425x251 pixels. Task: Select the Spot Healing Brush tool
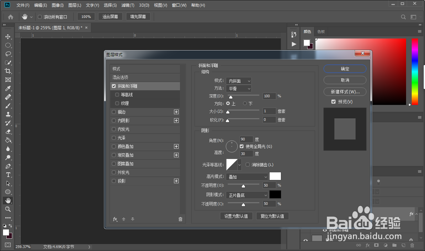pyautogui.click(x=8, y=97)
